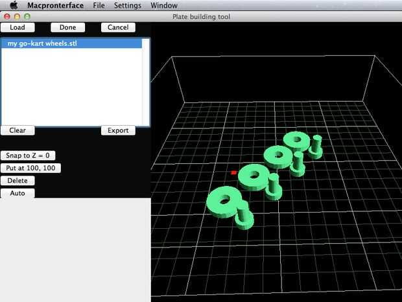Open the Macpronterface application menu
Screen dimensions: 402x302
[55, 5]
